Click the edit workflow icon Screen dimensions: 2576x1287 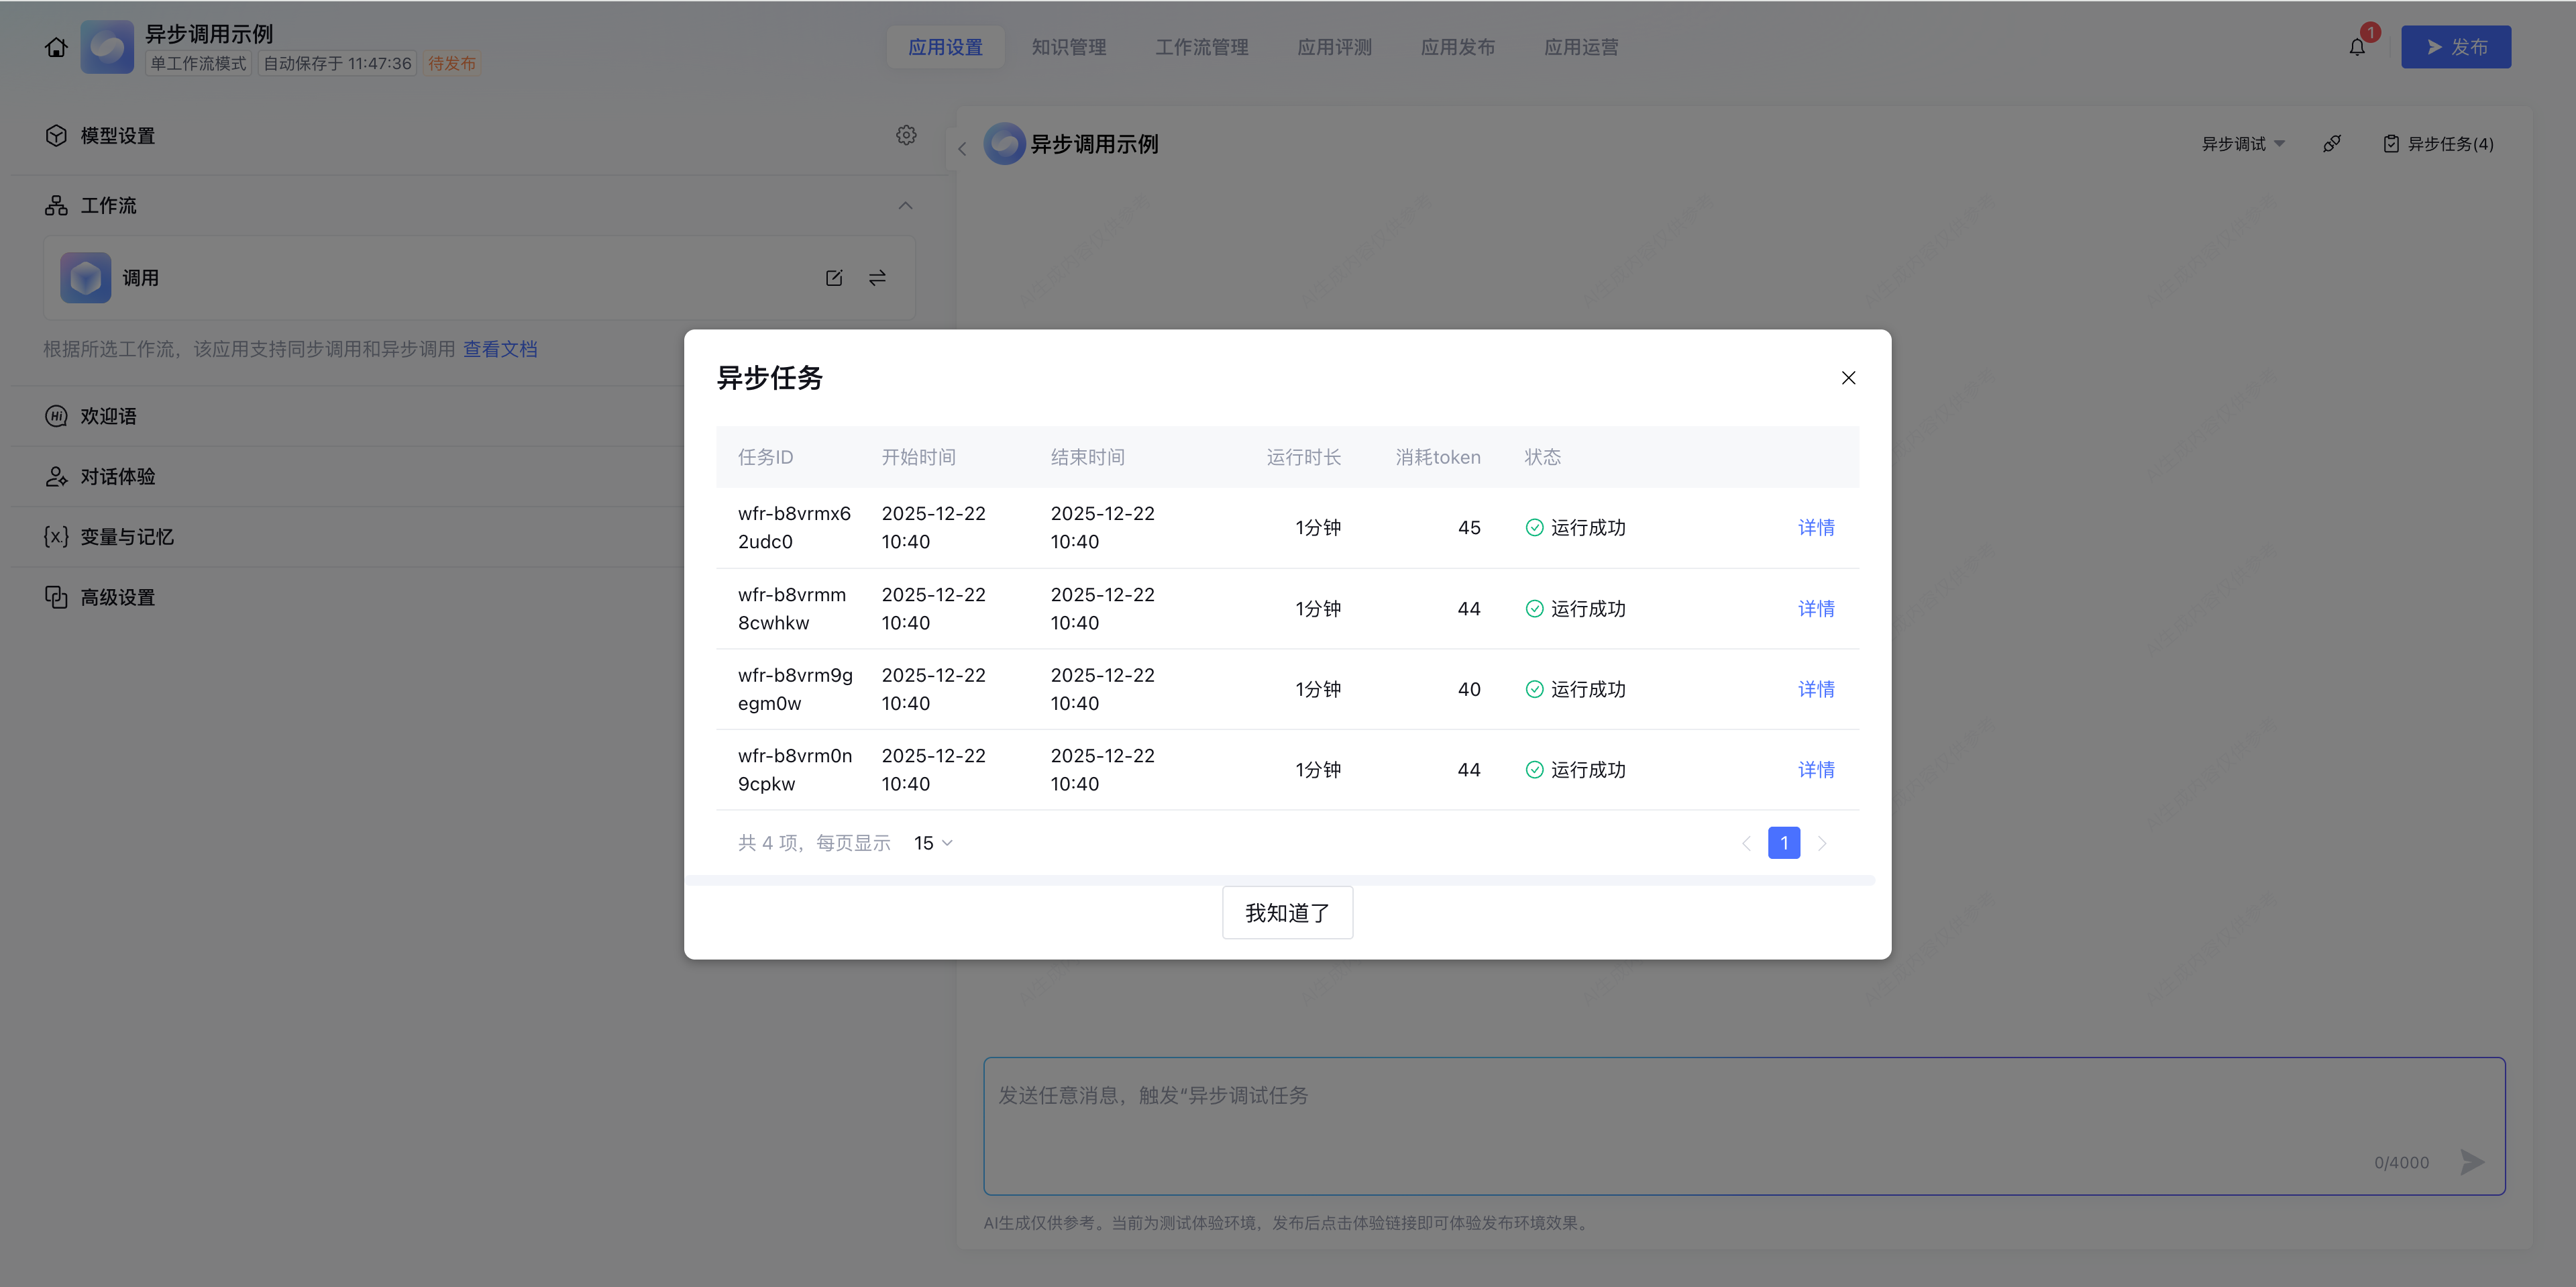(834, 278)
